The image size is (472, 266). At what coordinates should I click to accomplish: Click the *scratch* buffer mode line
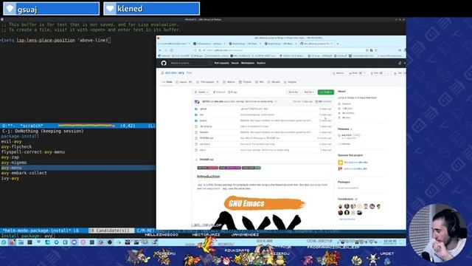[x=77, y=126]
